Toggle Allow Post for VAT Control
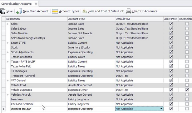This screenshot has width=192, height=113. coord(171,80)
